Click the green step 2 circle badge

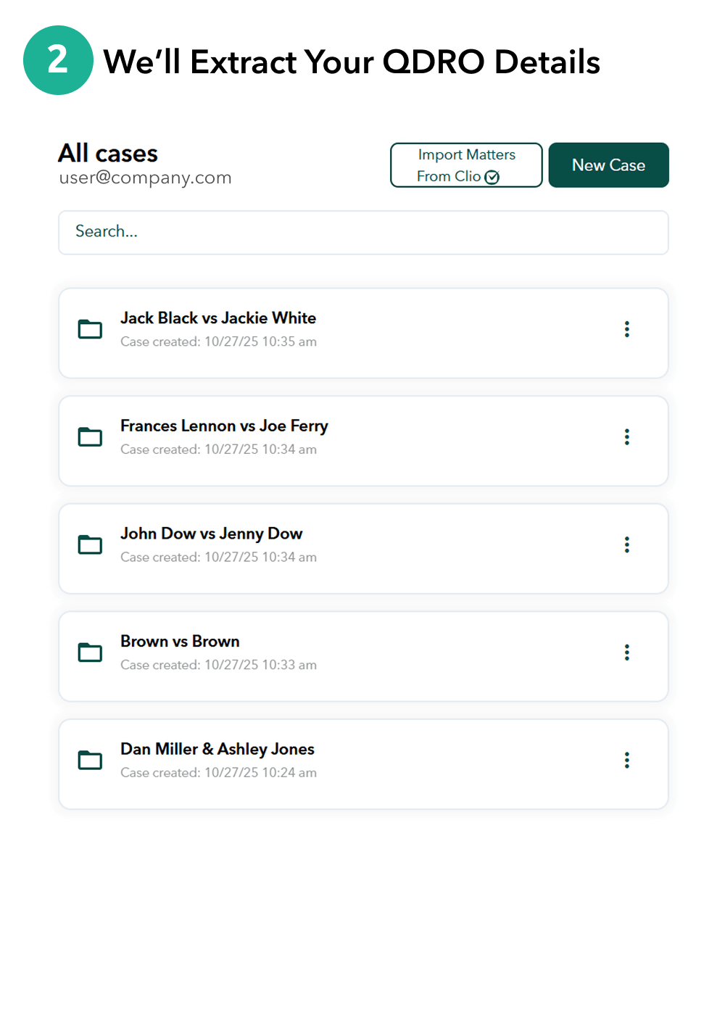(x=58, y=60)
